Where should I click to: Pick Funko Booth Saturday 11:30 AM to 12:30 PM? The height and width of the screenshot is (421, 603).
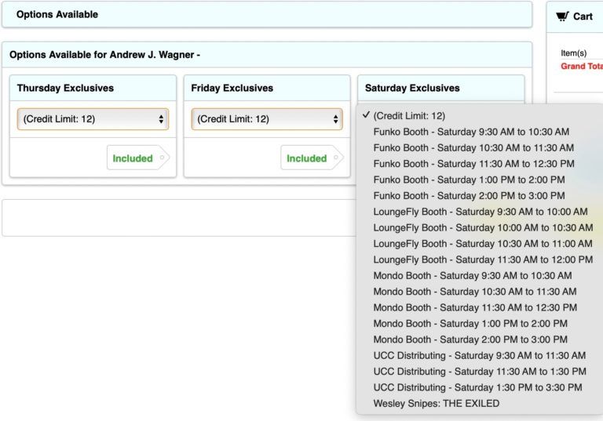[480, 164]
